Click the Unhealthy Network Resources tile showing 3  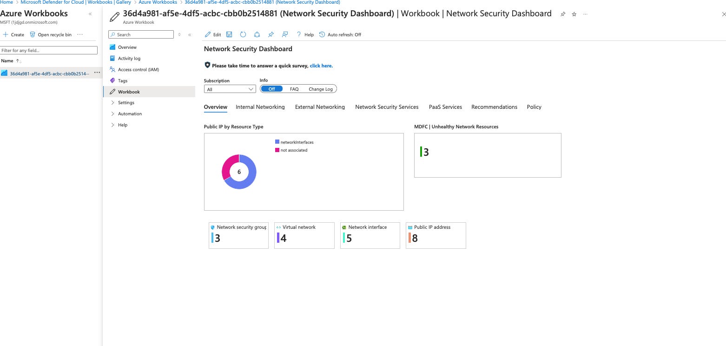pos(488,155)
